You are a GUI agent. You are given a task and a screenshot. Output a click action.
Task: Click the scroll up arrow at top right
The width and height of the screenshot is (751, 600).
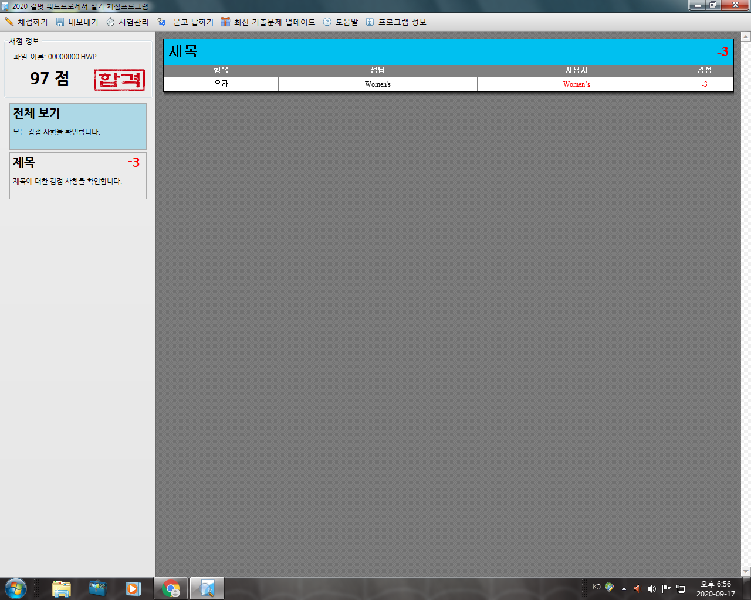[x=746, y=36]
